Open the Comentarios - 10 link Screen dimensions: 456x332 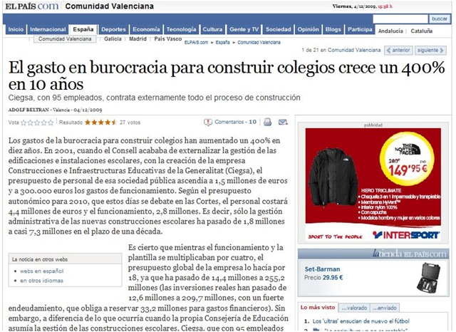pyautogui.click(x=236, y=122)
